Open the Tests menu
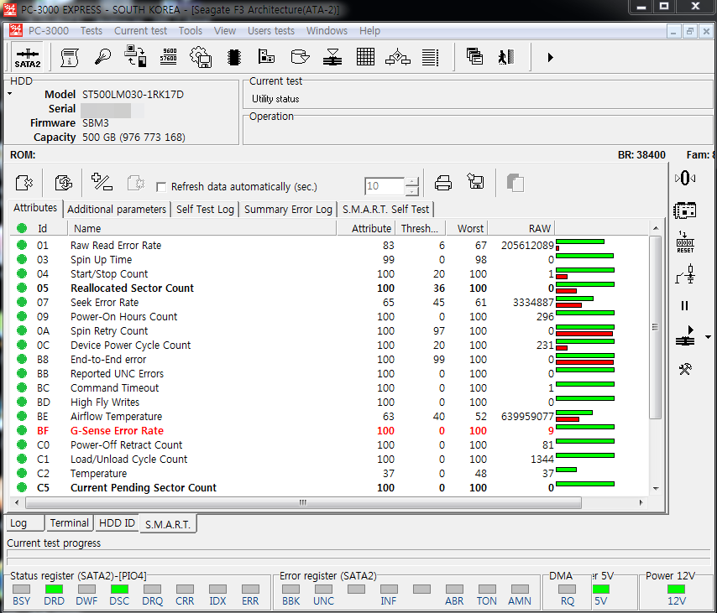 (x=91, y=30)
